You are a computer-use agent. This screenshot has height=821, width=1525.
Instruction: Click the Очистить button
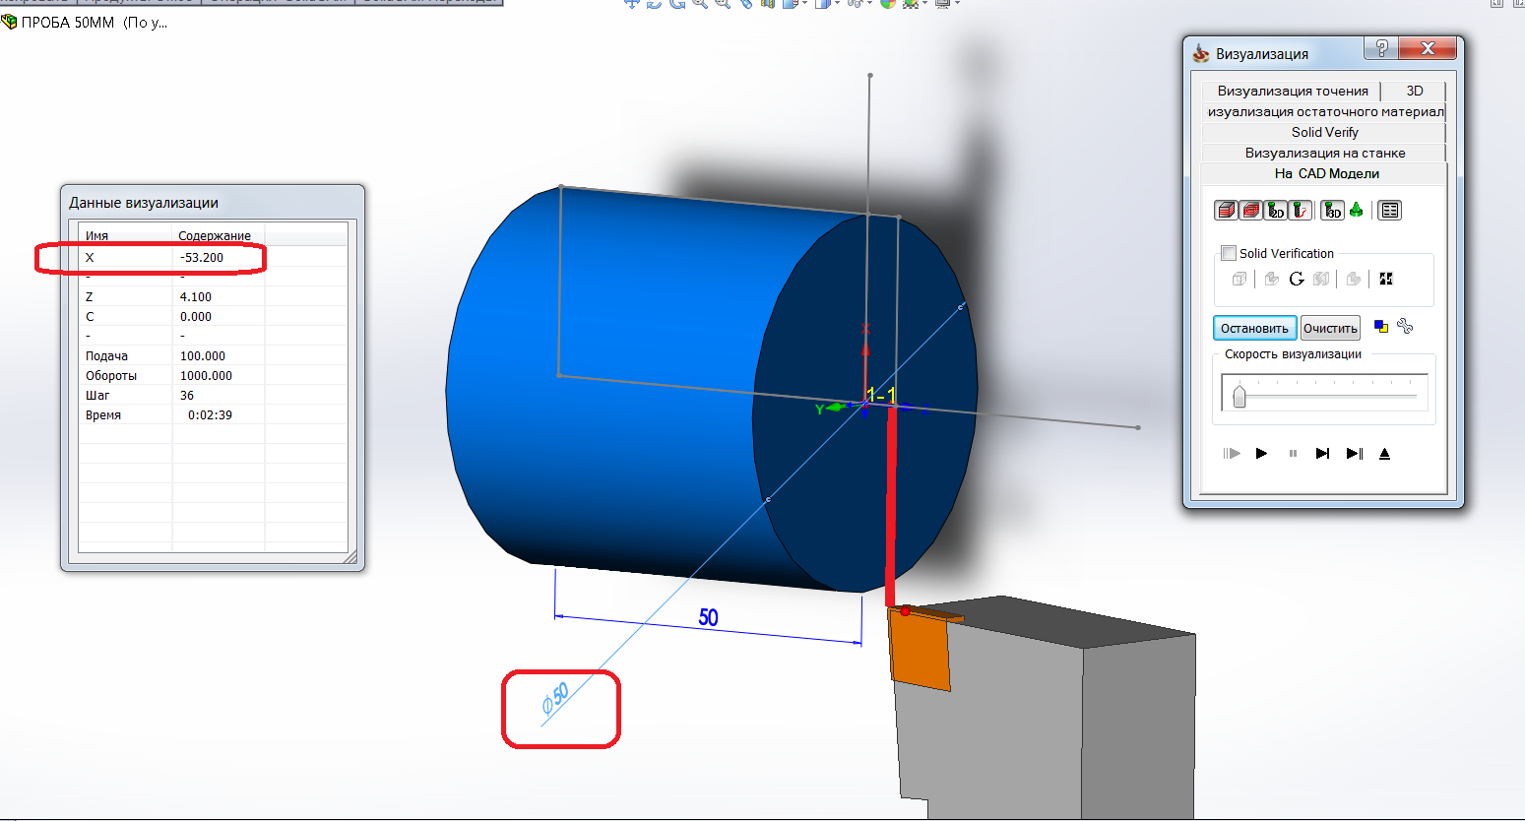(1330, 328)
